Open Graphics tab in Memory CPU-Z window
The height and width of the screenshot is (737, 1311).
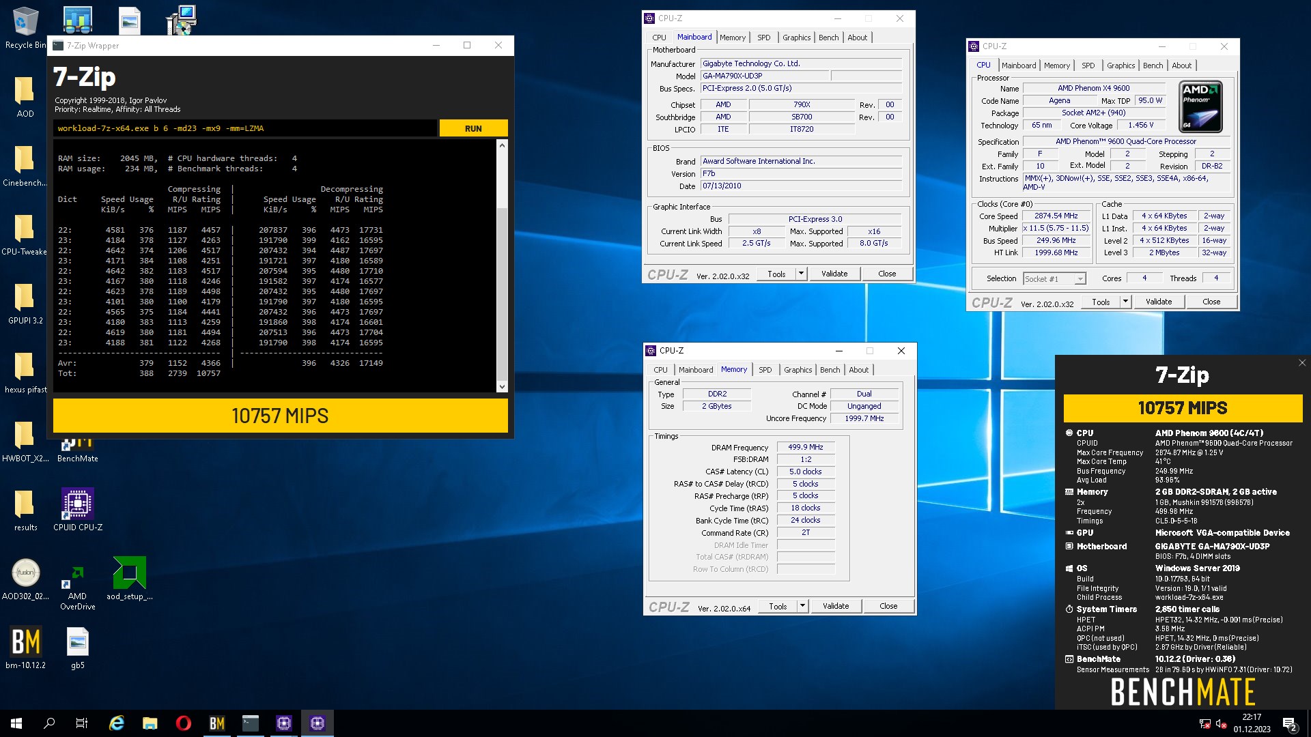(798, 370)
